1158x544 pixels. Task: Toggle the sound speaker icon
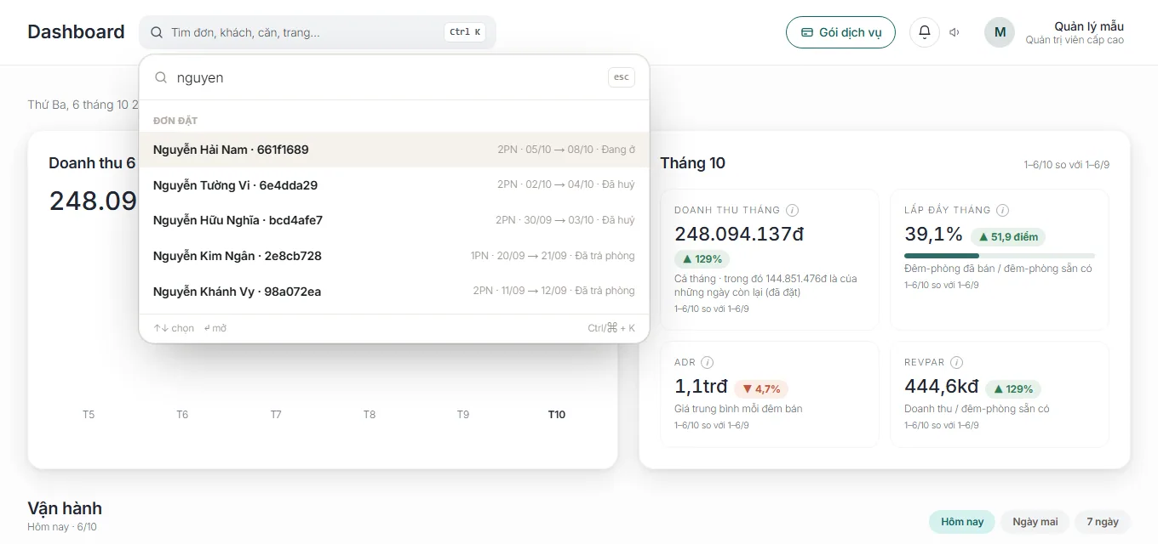[955, 32]
